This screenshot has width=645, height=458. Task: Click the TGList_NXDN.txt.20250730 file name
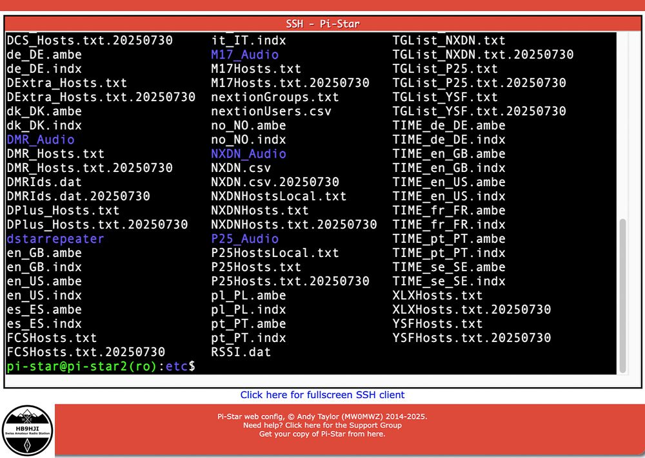pyautogui.click(x=483, y=55)
